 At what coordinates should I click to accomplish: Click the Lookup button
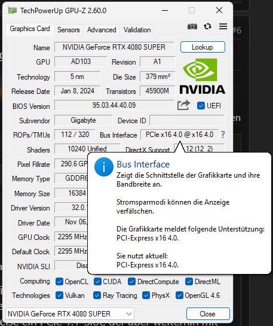203,47
